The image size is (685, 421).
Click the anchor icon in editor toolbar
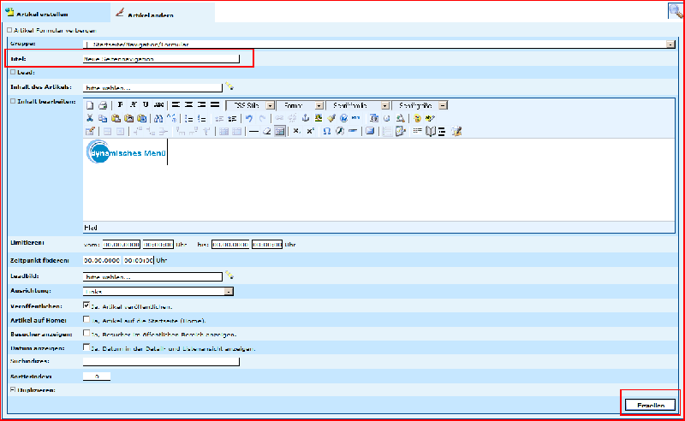point(305,118)
